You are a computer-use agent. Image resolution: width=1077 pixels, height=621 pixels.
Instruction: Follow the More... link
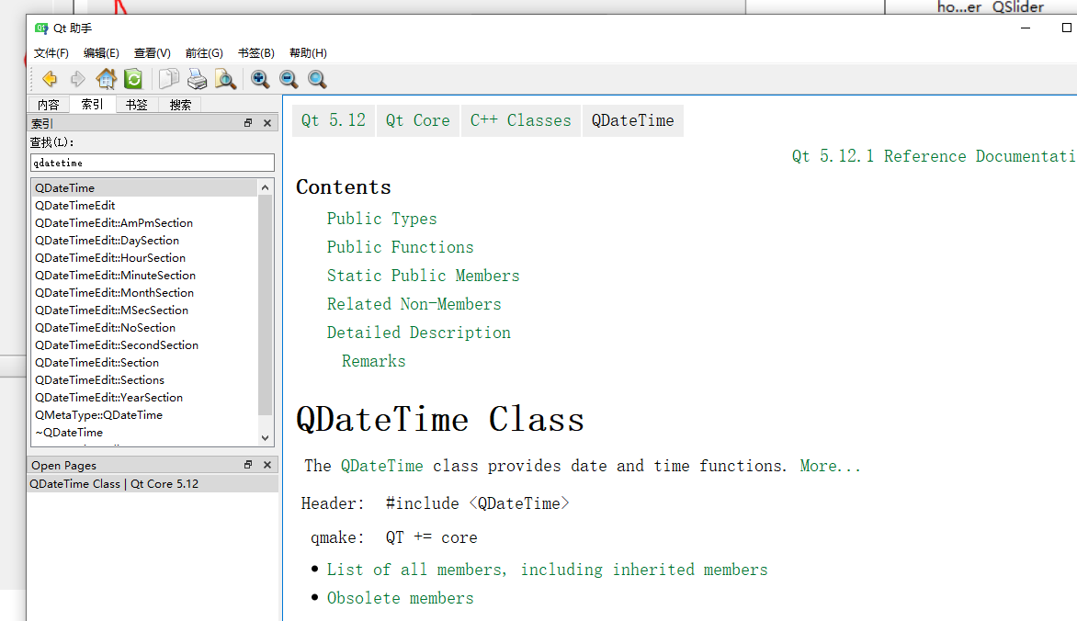(830, 466)
